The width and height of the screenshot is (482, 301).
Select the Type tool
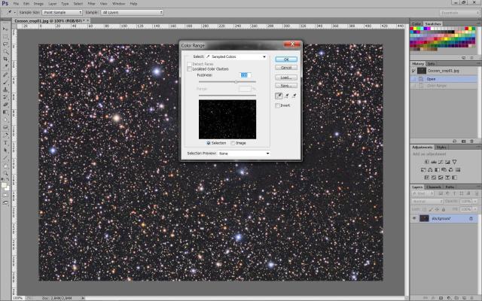click(5, 141)
